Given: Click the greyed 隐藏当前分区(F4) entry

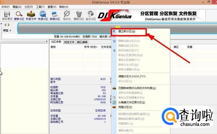Looking at the screenshot, I should pos(128,46).
